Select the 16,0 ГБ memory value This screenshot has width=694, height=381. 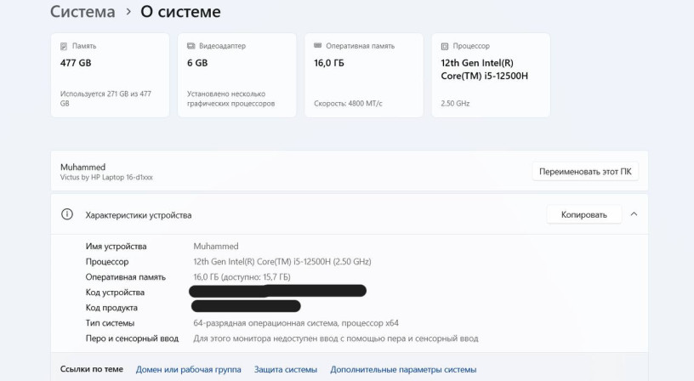point(329,63)
